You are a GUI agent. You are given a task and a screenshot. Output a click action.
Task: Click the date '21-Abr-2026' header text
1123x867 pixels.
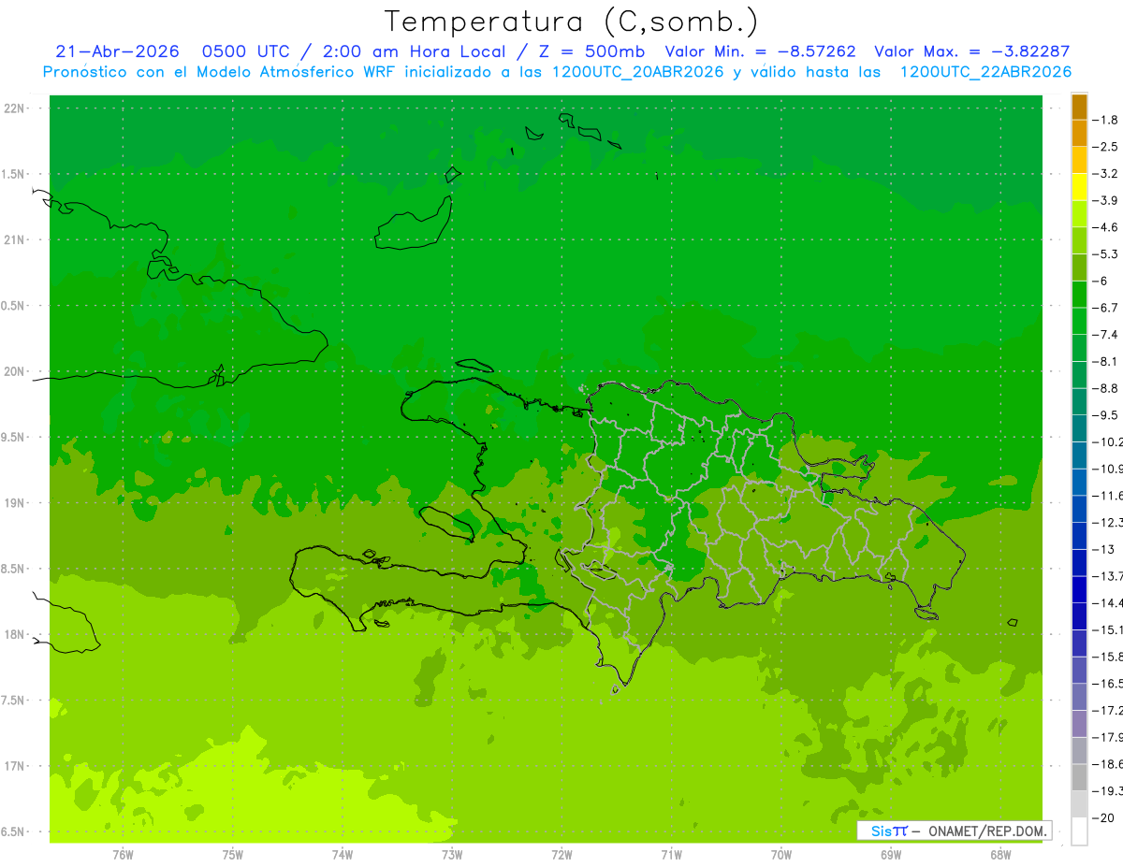click(x=117, y=51)
